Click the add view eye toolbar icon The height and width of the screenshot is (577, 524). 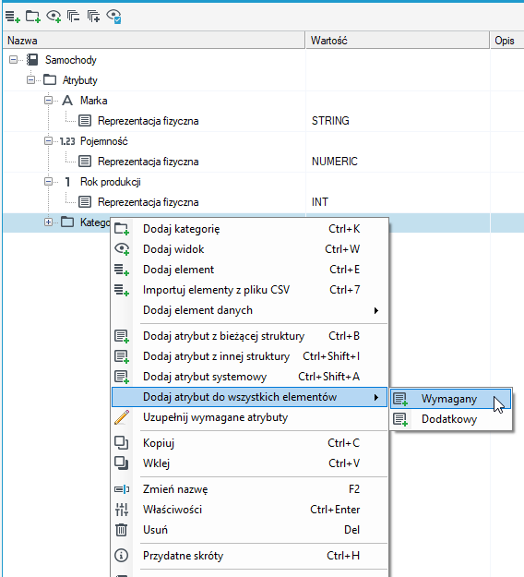click(x=54, y=17)
